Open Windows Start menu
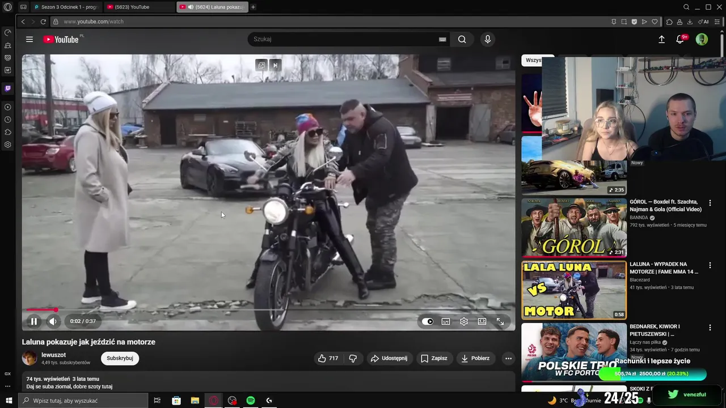This screenshot has height=408, width=726. click(9, 401)
